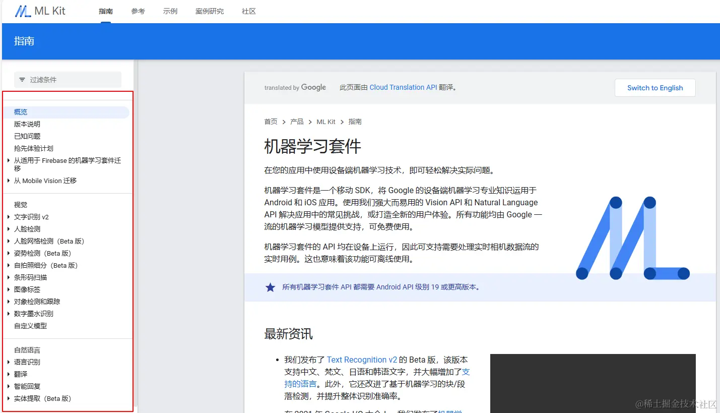Expand the 对象检测和跟踪 arrow
This screenshot has width=720, height=413.
(x=9, y=302)
